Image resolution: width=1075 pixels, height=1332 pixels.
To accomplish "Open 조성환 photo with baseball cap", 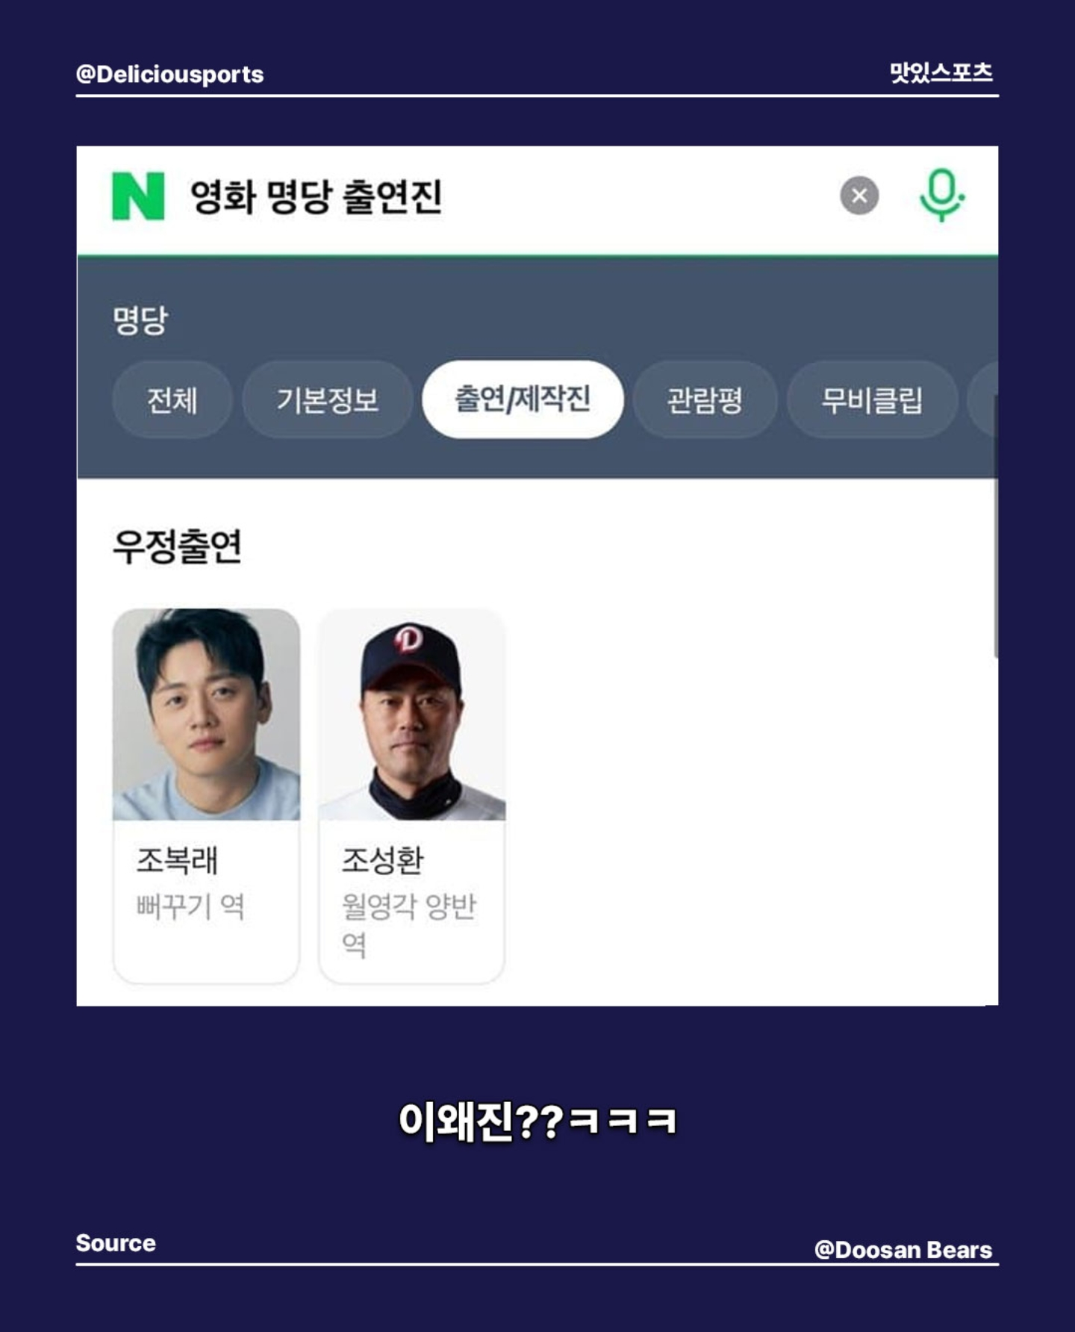I will 412,715.
